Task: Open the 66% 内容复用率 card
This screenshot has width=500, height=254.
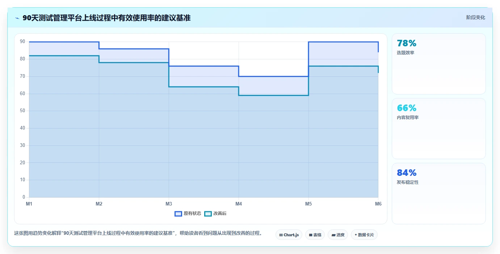Action: 438,128
